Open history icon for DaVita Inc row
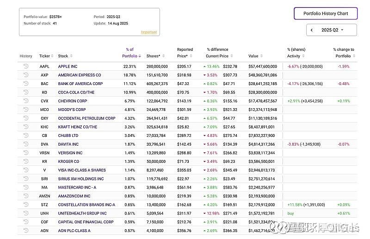The height and width of the screenshot is (239, 370). click(26, 144)
